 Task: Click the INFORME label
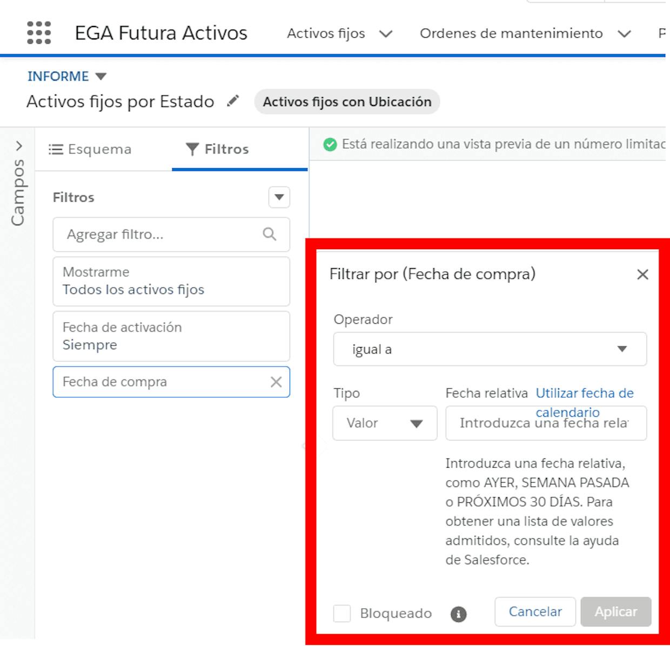(58, 76)
